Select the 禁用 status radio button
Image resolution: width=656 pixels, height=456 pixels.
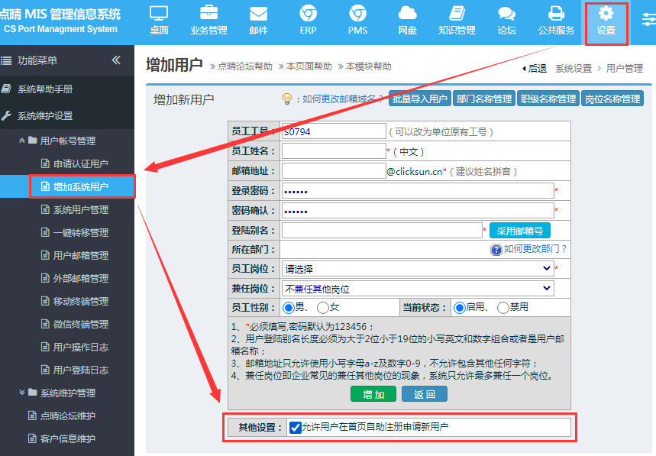(503, 308)
